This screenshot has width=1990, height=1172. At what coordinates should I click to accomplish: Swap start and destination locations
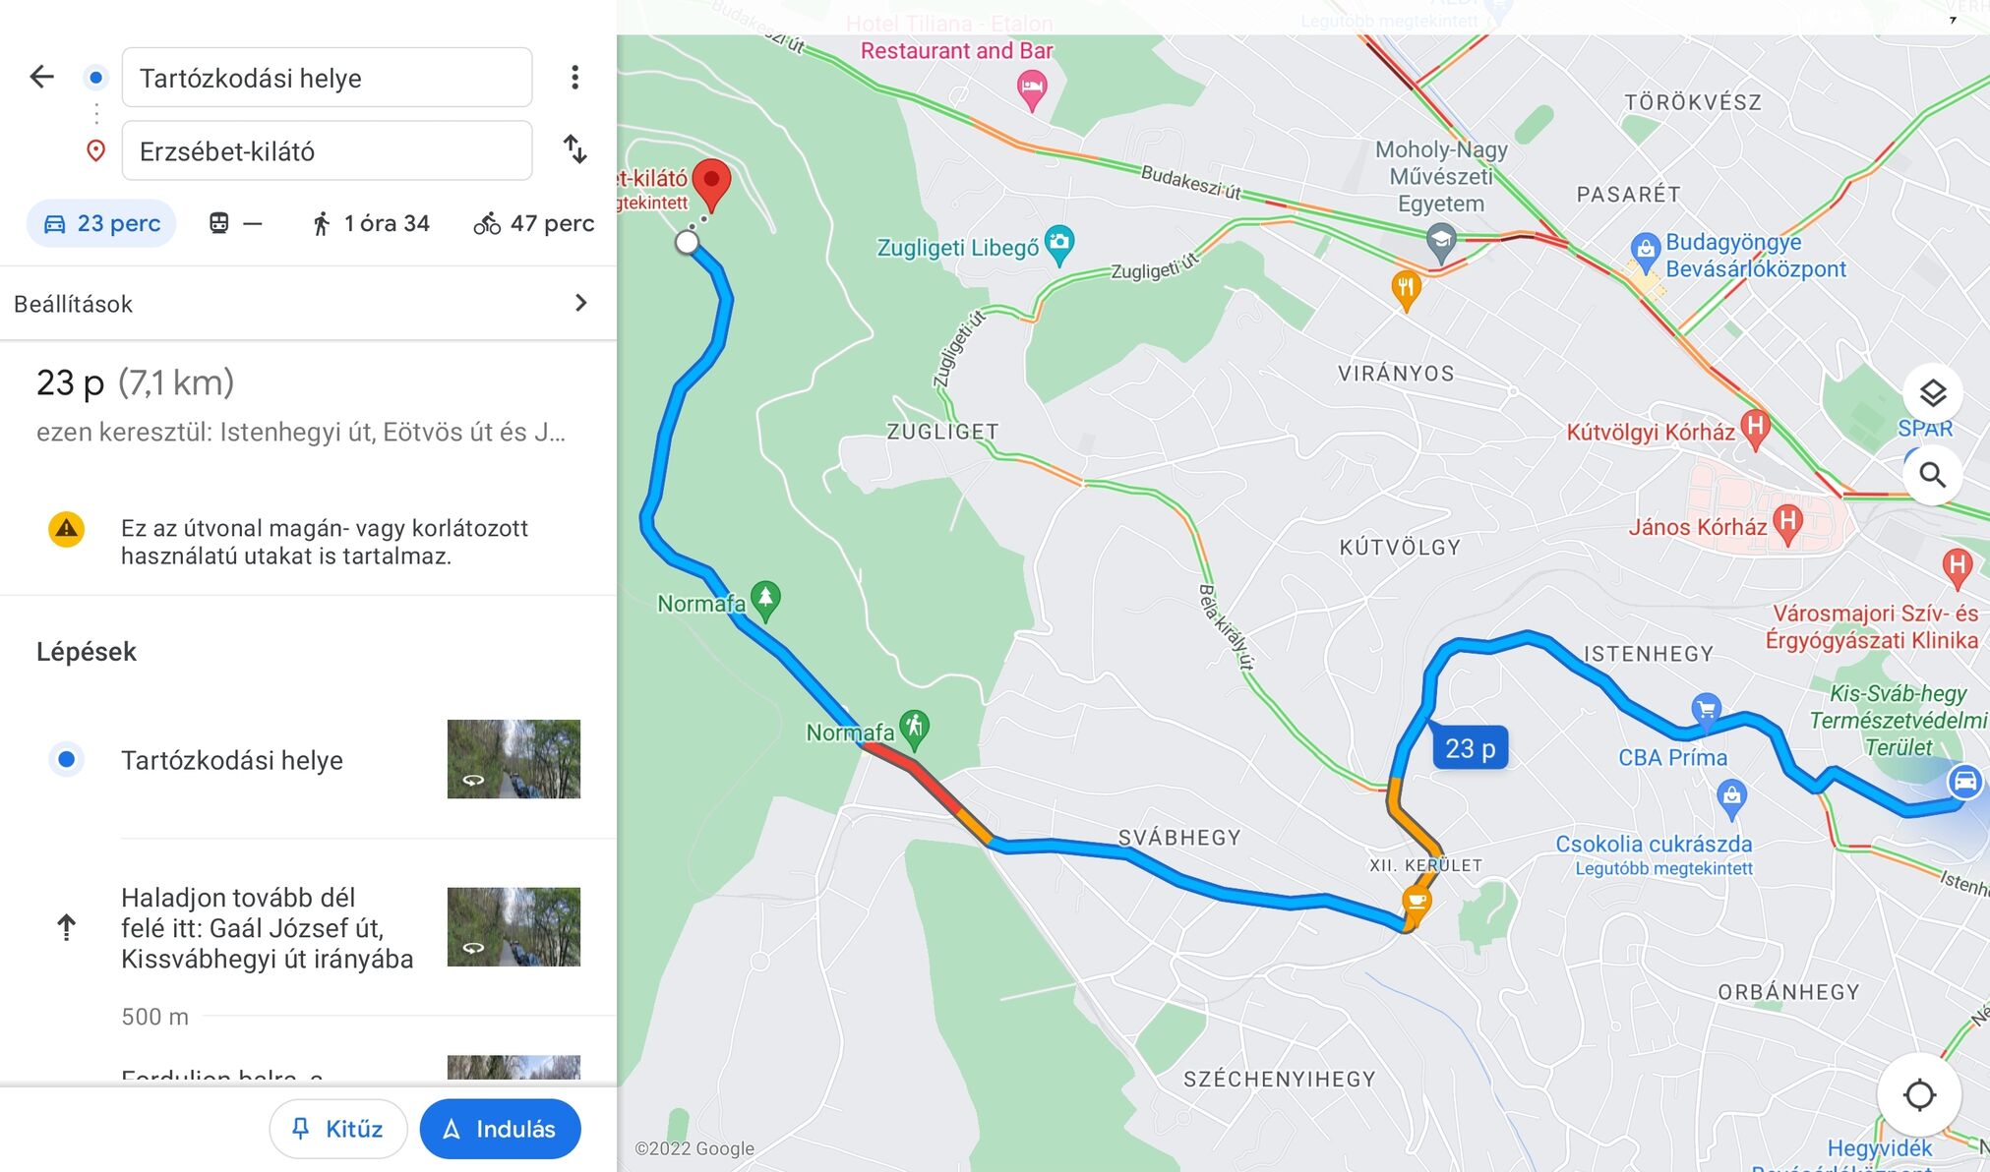[574, 149]
